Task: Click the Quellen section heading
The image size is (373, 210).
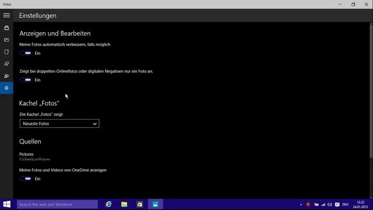Action: 30,141
